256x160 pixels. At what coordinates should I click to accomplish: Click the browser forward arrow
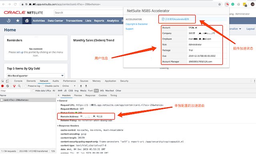pyautogui.click(x=9, y=4)
